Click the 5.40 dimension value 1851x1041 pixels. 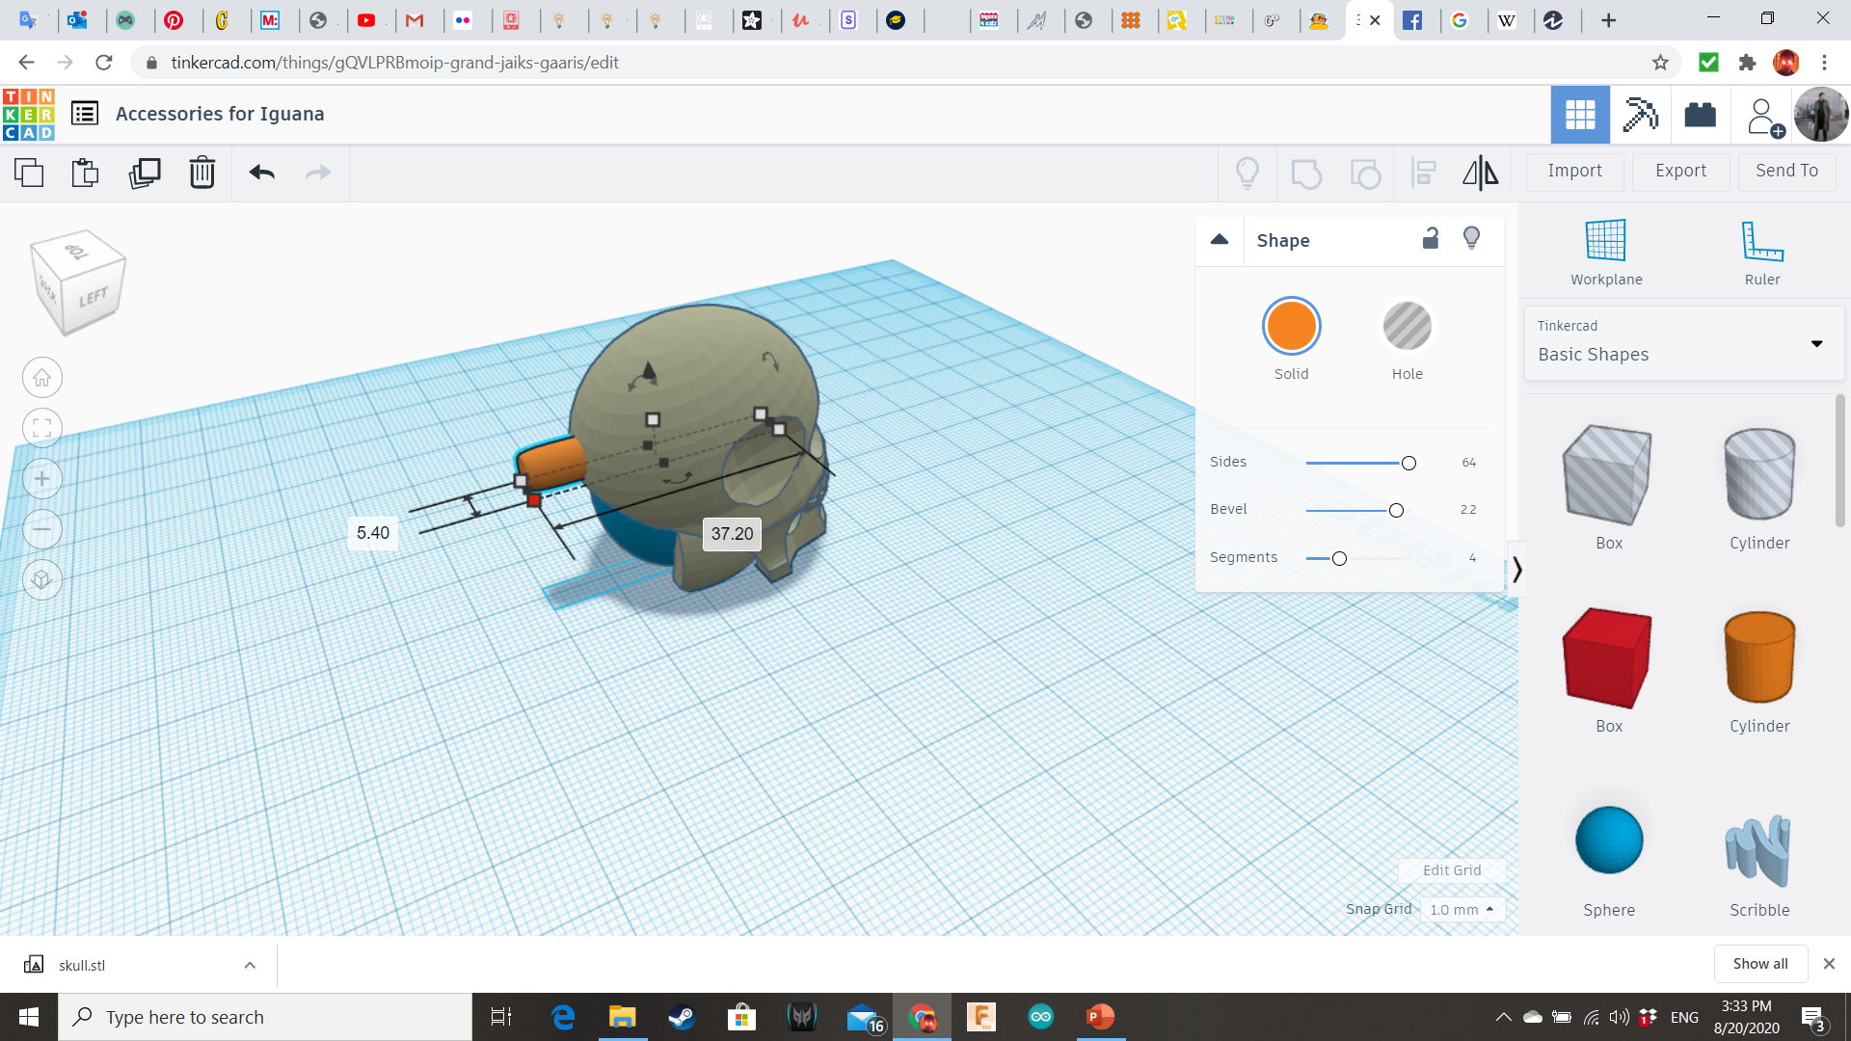point(373,533)
